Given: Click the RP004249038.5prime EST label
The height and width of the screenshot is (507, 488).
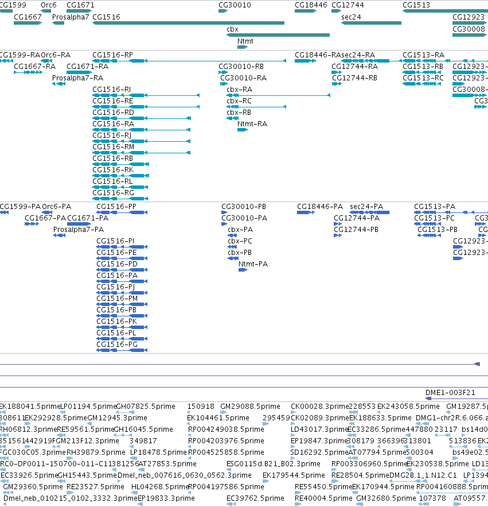Looking at the screenshot, I should pos(226,429).
